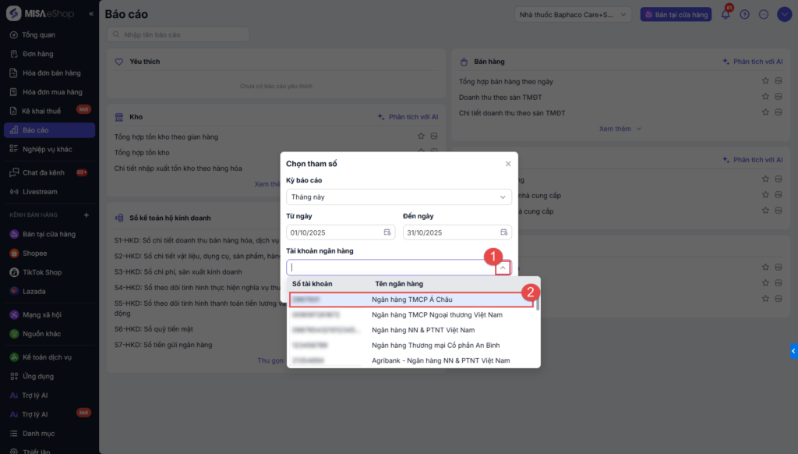798x454 pixels.
Task: Select Agribank - Ngân hàng NN & PTNT row
Action: (x=411, y=360)
